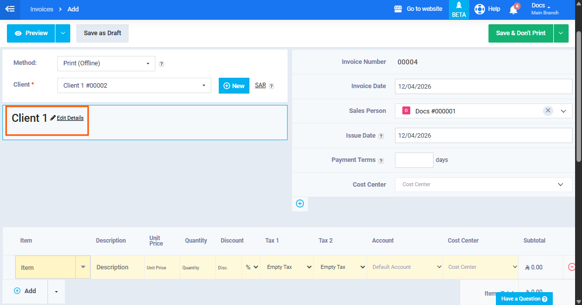
Task: Remove the item row with red minus icon
Action: pos(572,267)
